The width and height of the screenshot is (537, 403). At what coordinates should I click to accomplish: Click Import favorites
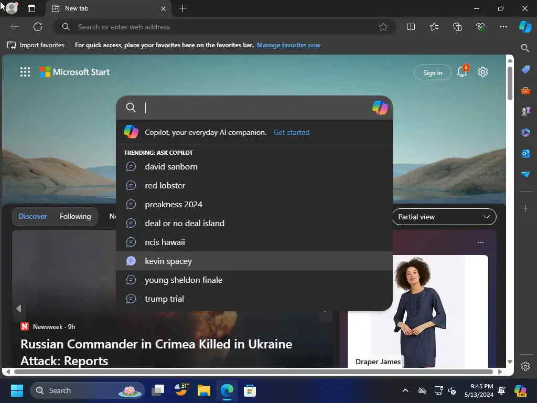click(x=36, y=45)
